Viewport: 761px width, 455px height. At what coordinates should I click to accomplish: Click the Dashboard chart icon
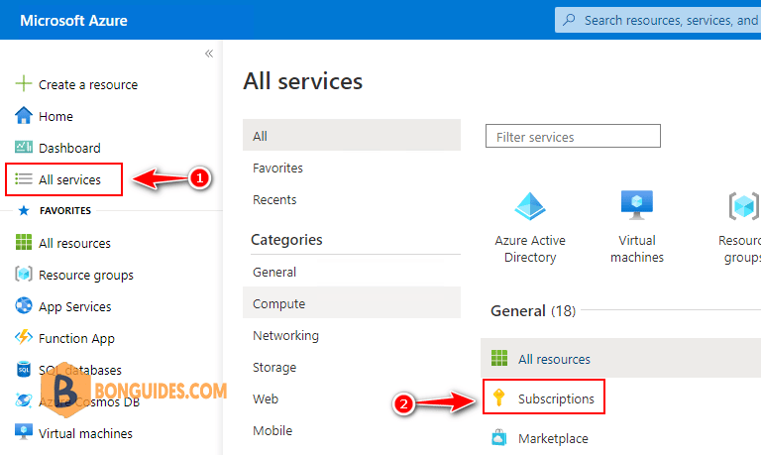[24, 147]
